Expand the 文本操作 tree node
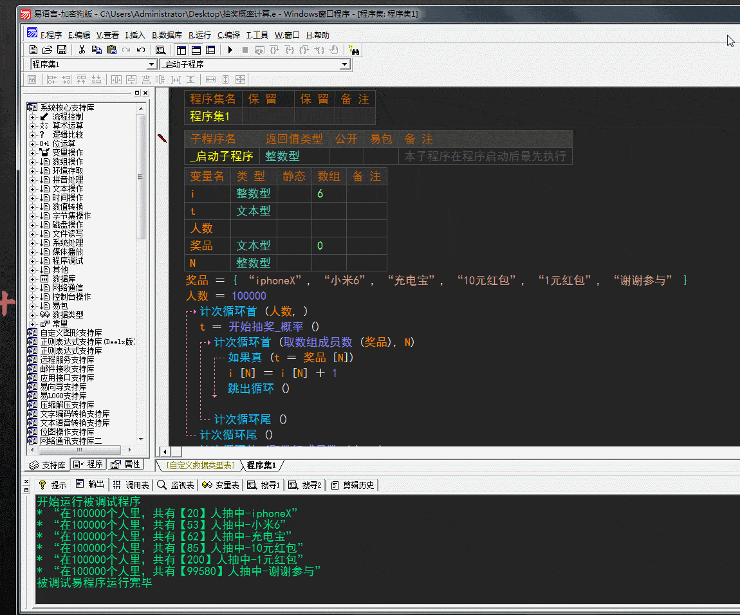This screenshot has width=740, height=615. point(32,188)
